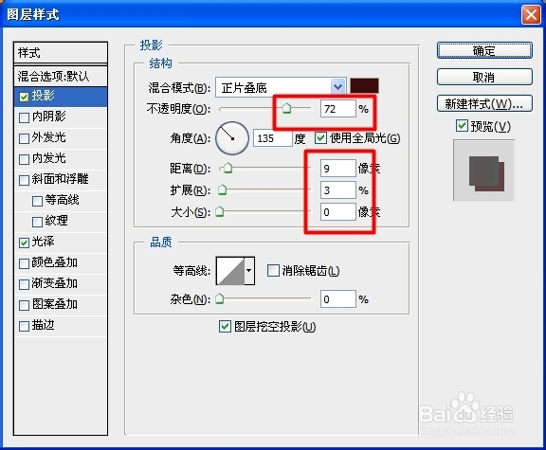Enable the 纹理 checkbox

pos(37,222)
